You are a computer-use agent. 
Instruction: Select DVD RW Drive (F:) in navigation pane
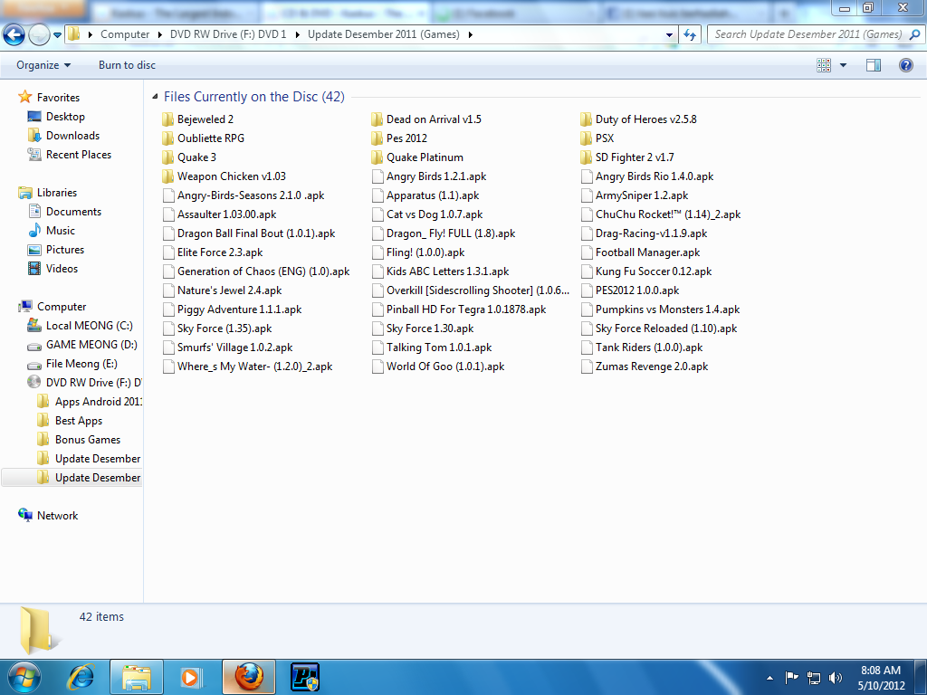tap(93, 383)
